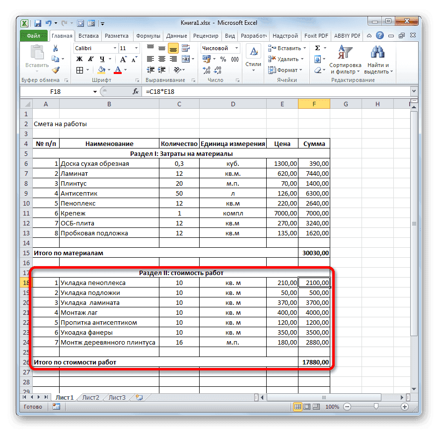Click the AutoSum (Σ) icon
Image resolution: width=438 pixels, height=432 pixels.
click(317, 48)
